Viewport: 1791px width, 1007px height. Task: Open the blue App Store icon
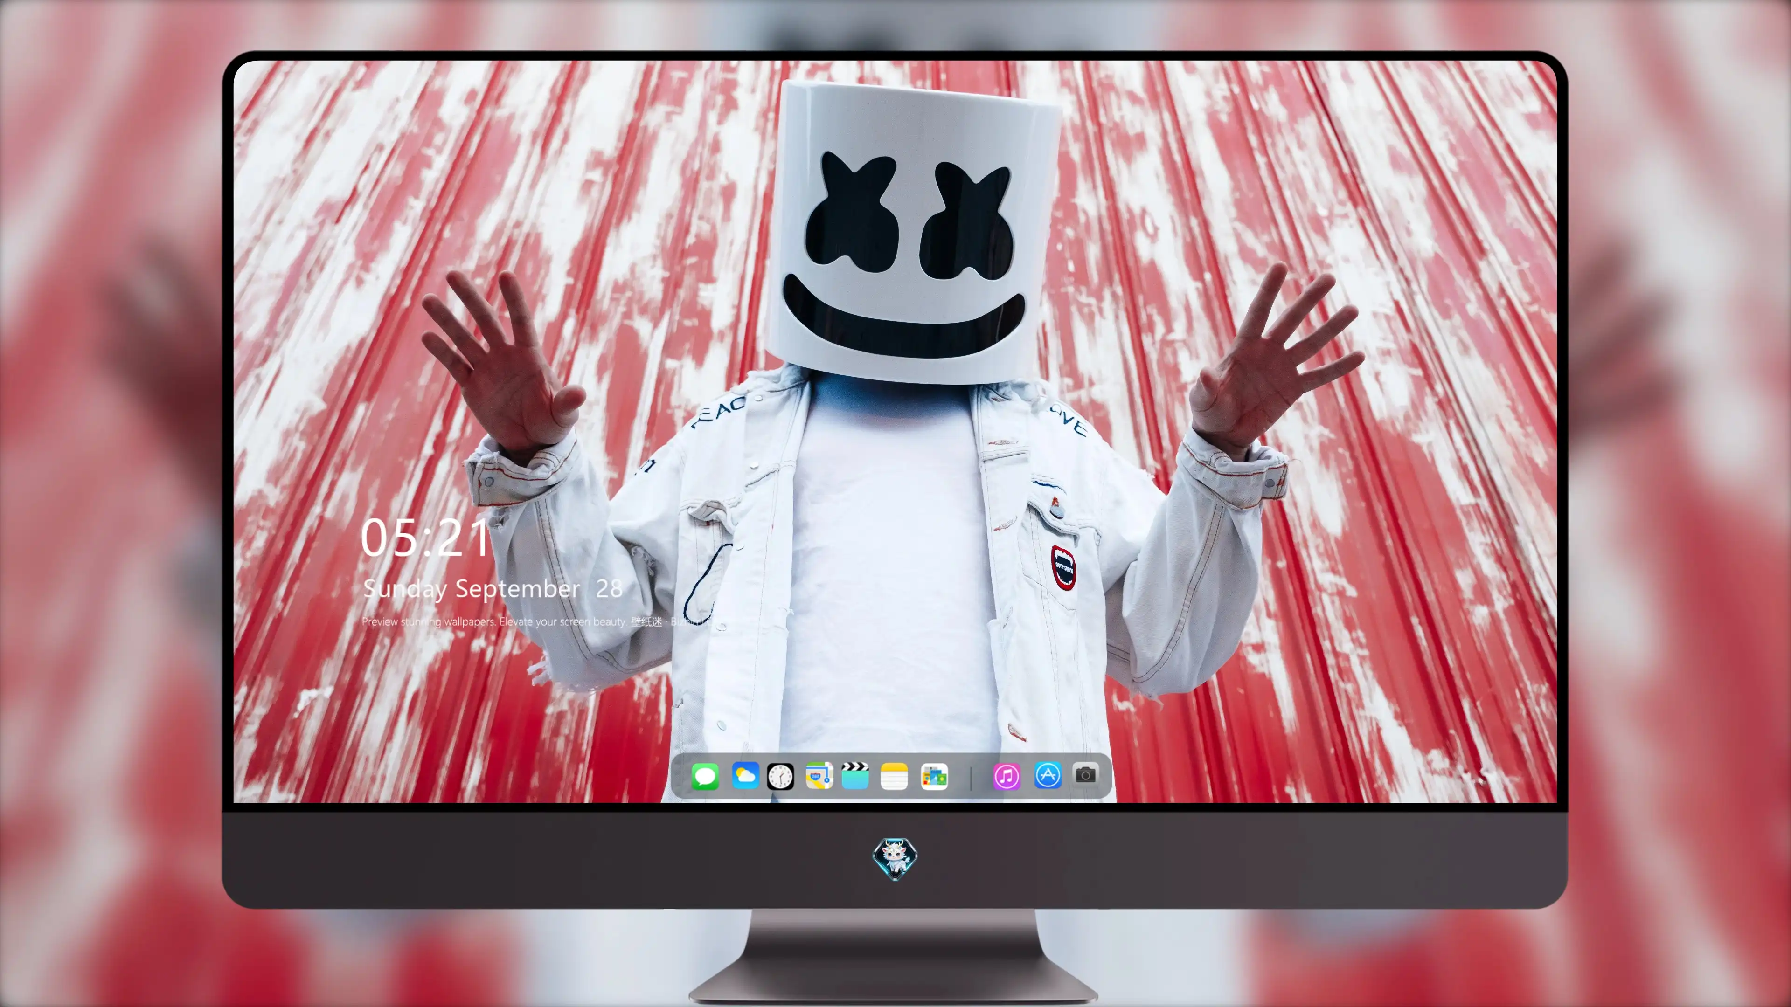(x=1048, y=775)
